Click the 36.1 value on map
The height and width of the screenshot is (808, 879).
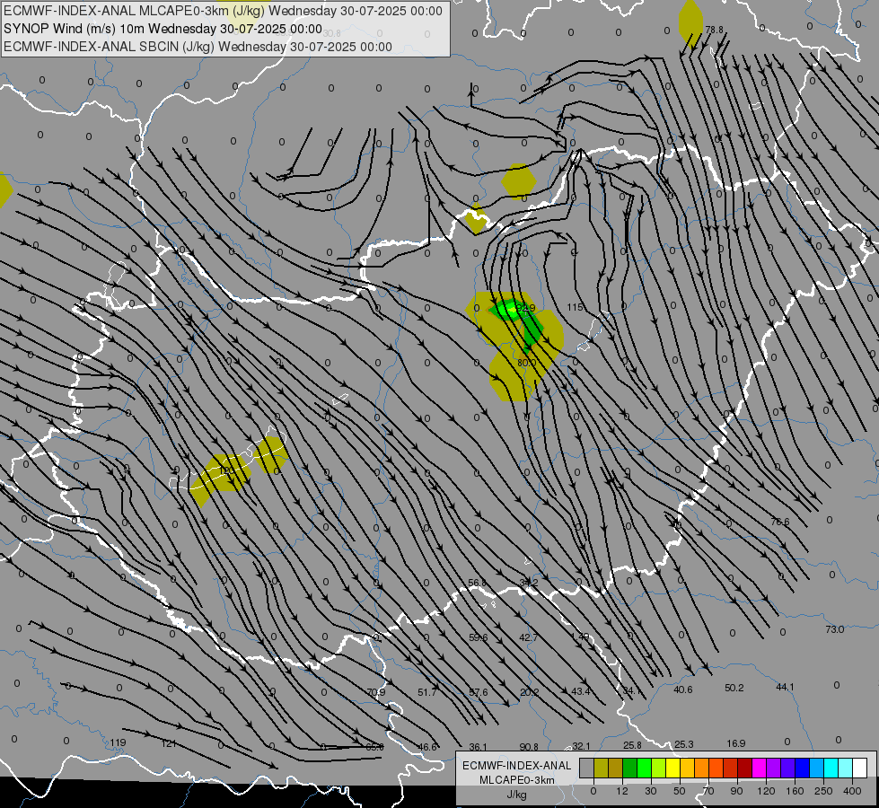pos(479,747)
